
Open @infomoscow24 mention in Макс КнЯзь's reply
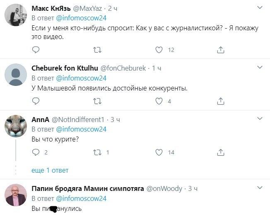coord(81,18)
